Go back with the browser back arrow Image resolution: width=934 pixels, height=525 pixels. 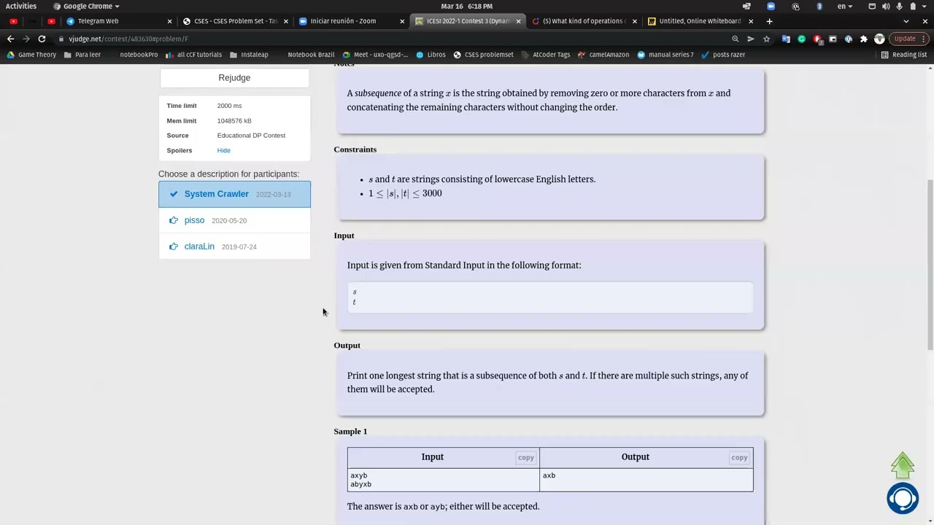[10, 39]
